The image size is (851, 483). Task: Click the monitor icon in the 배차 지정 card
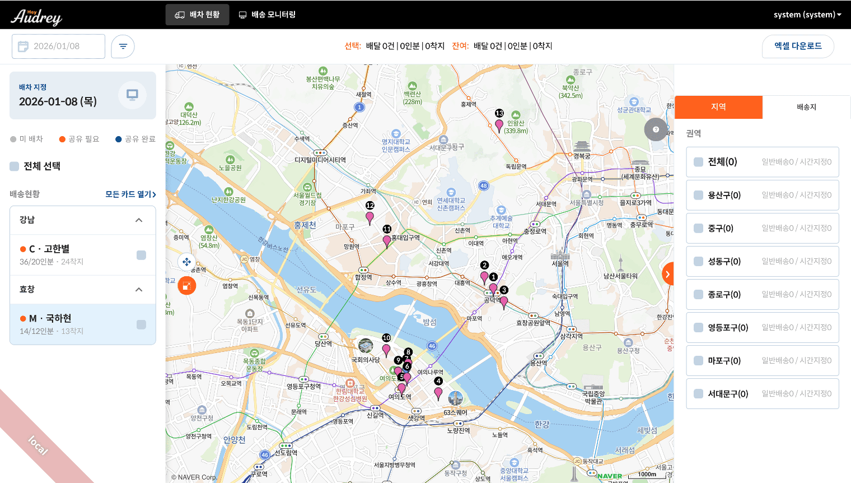pos(132,95)
